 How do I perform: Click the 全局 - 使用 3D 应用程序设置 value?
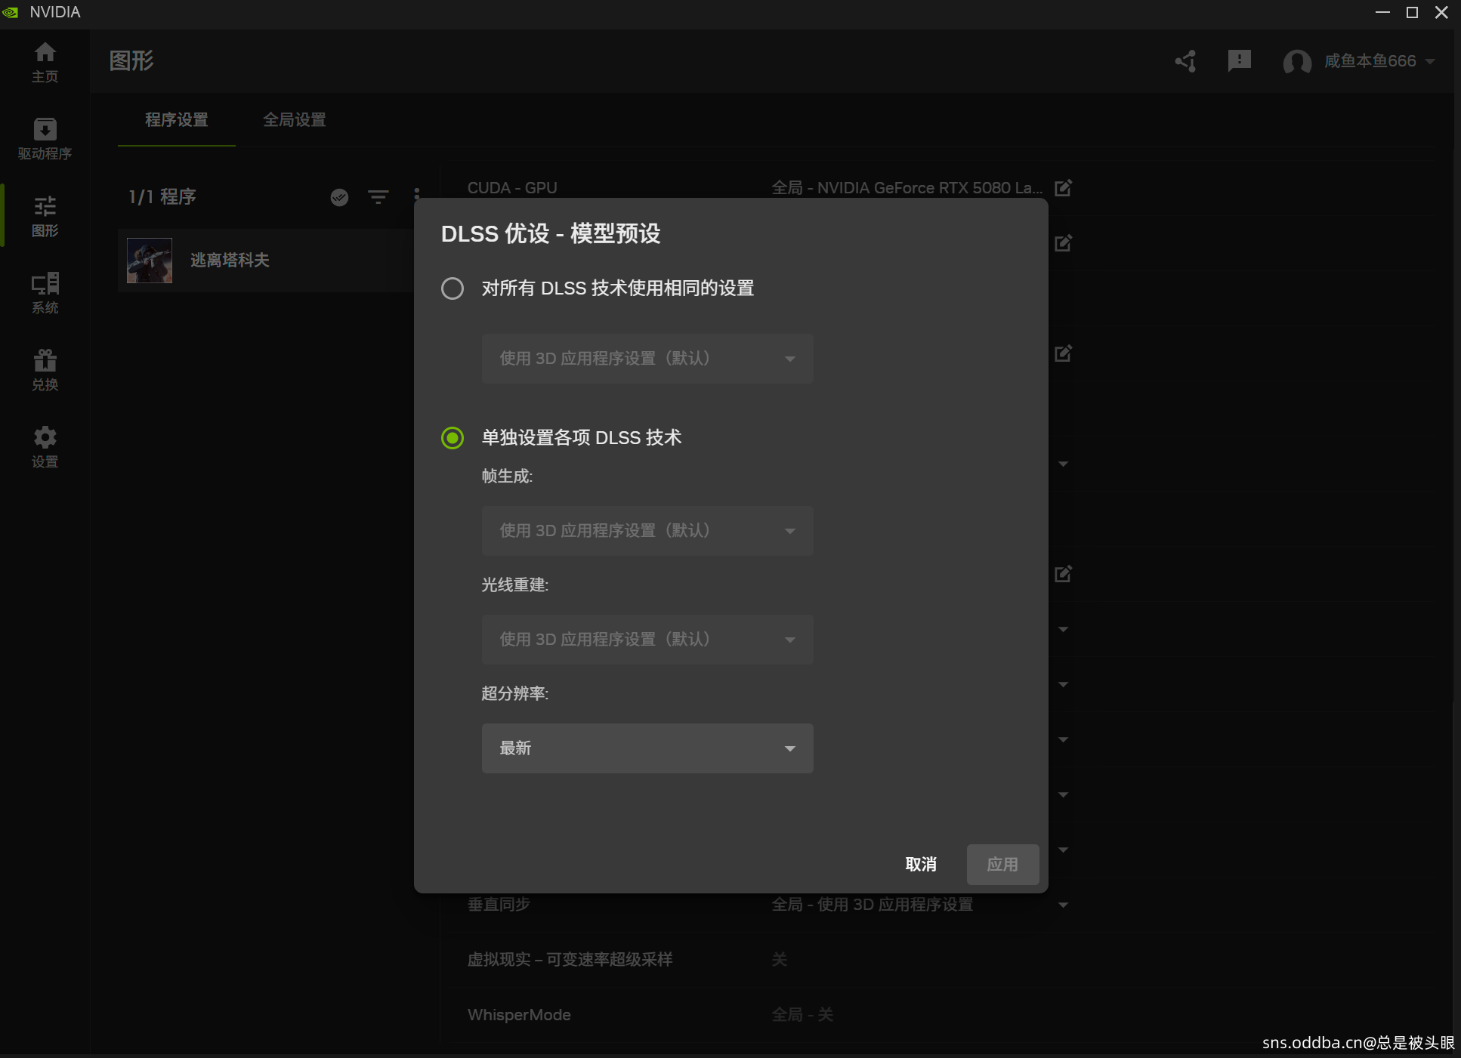click(x=872, y=904)
